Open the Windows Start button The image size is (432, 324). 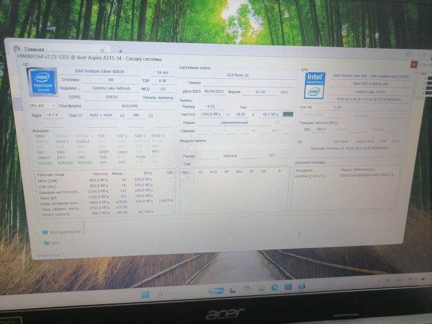[145, 295]
